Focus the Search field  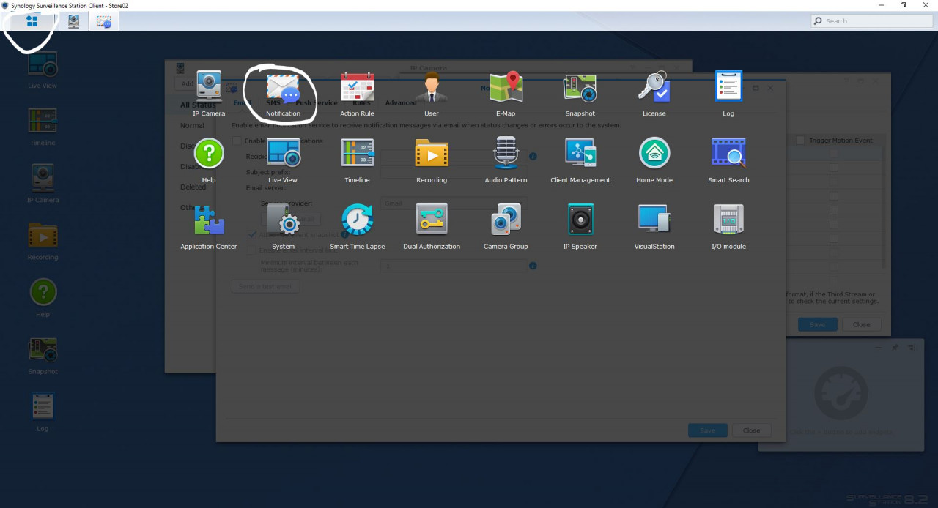[x=871, y=21]
